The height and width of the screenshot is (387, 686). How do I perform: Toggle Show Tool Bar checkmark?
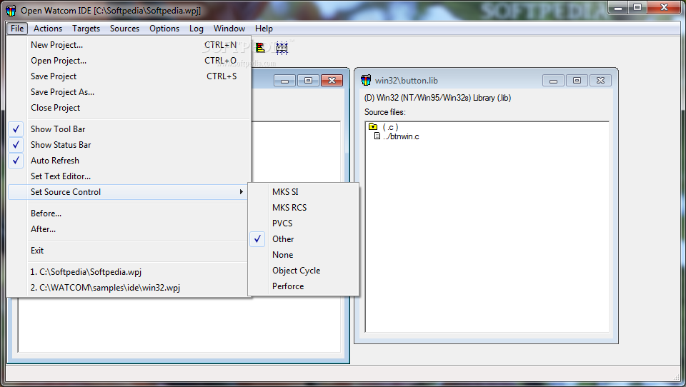[16, 129]
